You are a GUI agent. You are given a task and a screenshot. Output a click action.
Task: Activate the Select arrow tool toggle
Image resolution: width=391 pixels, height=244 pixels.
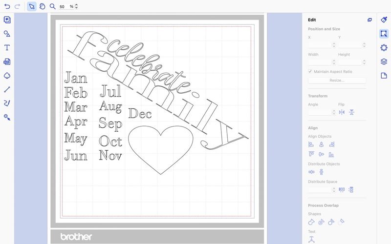pos(32,7)
